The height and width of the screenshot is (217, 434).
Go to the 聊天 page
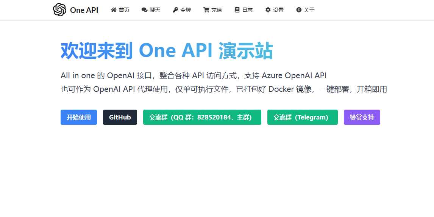(x=151, y=10)
